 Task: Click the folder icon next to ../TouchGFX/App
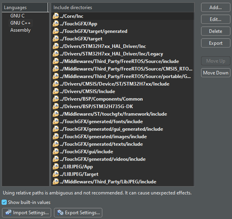click(x=56, y=24)
